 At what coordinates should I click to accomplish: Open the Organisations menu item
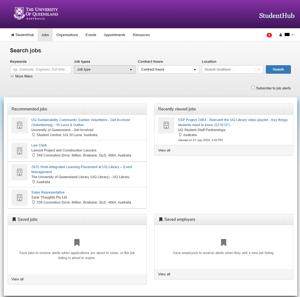pyautogui.click(x=67, y=35)
